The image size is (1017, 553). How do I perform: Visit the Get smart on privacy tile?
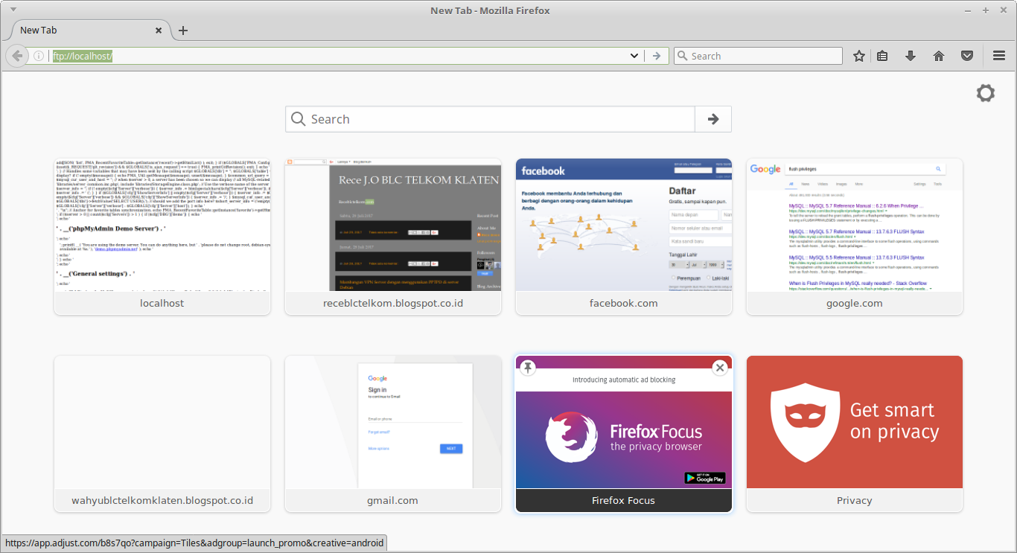854,422
